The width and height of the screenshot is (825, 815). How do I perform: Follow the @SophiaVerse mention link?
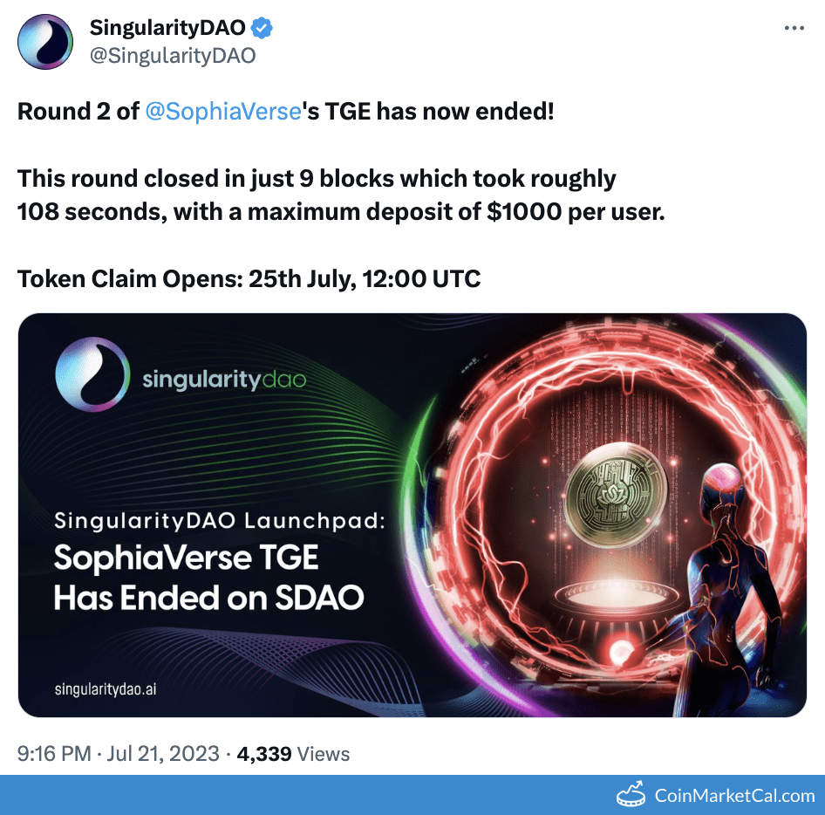tap(223, 112)
